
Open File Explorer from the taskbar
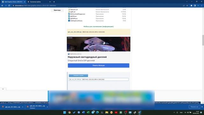(x=107, y=112)
